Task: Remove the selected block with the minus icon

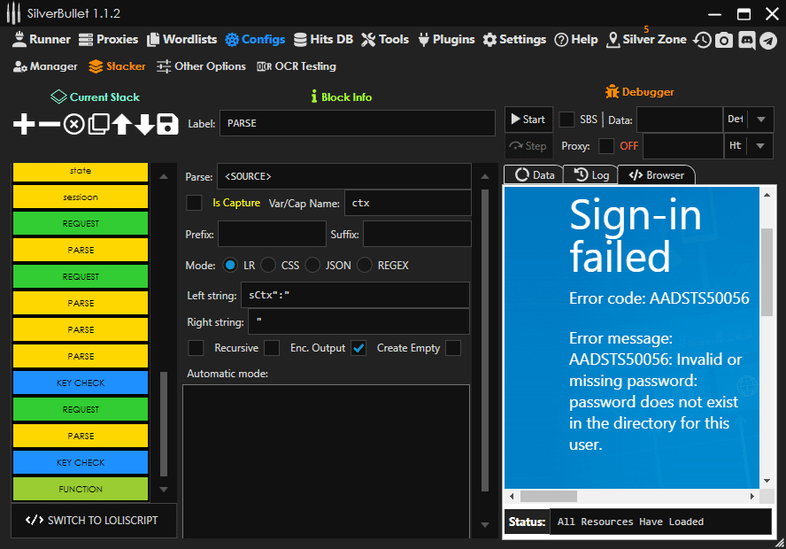Action: click(50, 124)
